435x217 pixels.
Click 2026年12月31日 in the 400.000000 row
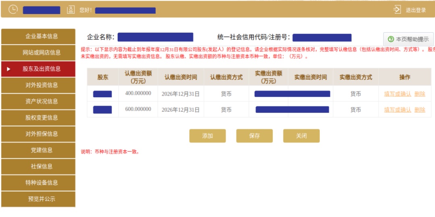180,94
